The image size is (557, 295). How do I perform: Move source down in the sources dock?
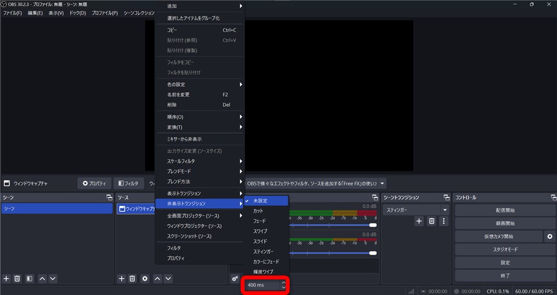168,279
